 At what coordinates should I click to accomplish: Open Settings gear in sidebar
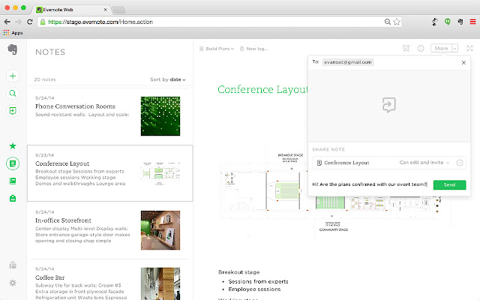coord(13,283)
